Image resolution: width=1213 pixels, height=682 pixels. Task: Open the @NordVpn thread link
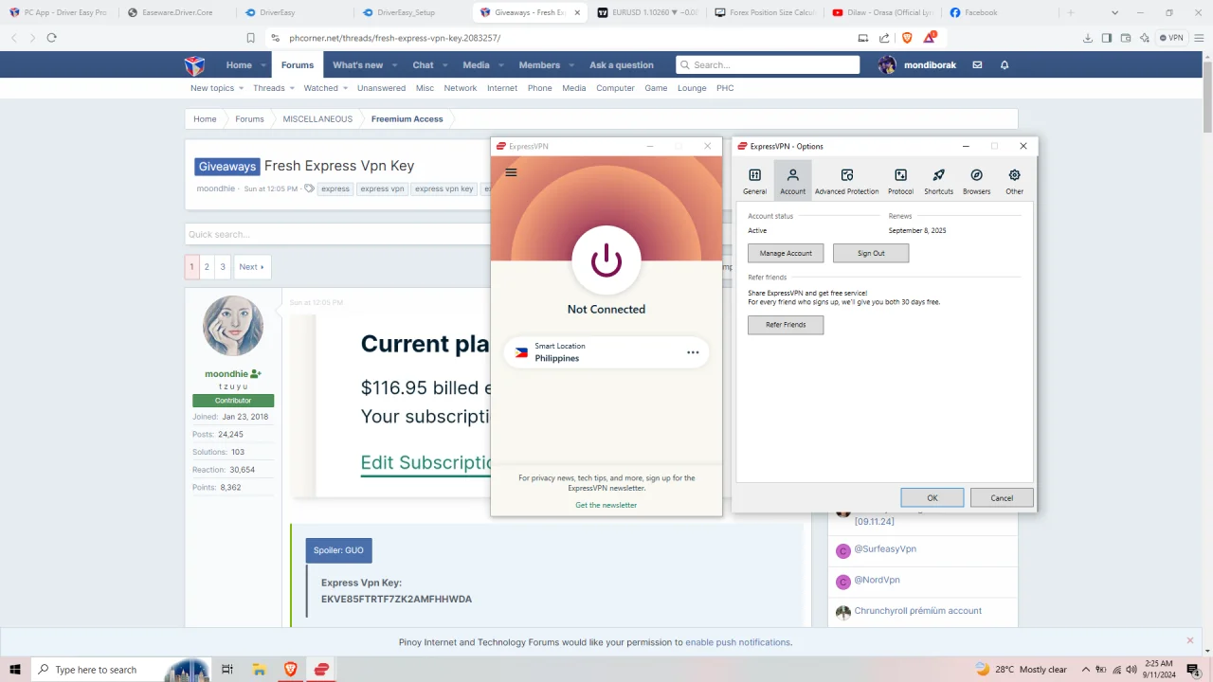(877, 580)
